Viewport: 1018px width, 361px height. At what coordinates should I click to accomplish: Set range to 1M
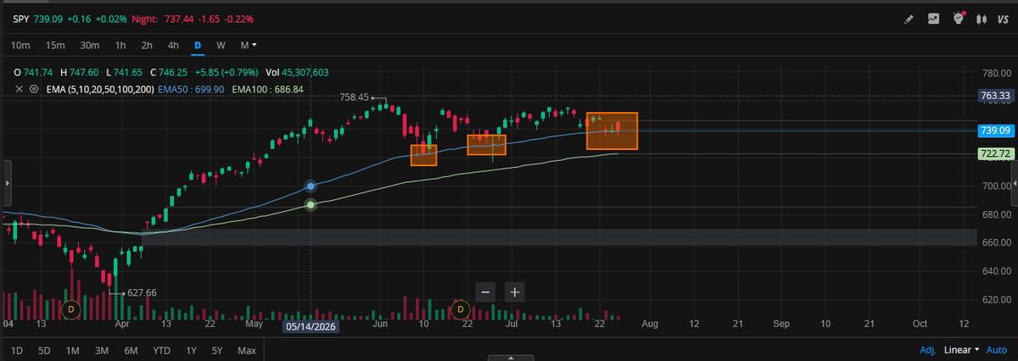[x=72, y=349]
